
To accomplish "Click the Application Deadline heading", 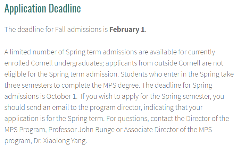I will (42, 9).
